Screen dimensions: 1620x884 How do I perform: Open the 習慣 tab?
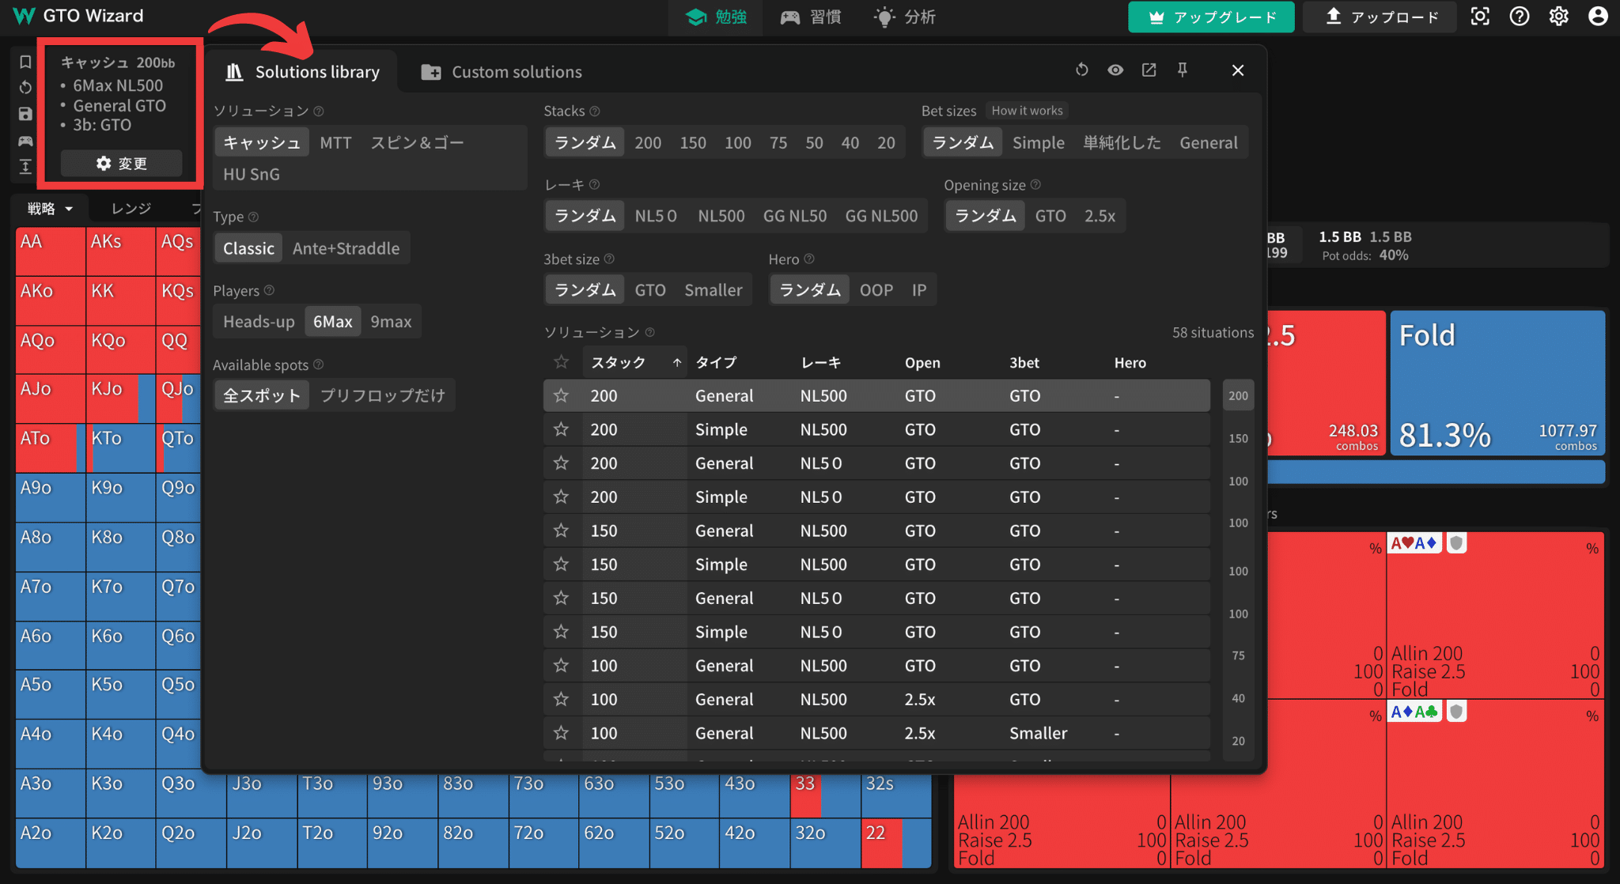[810, 17]
